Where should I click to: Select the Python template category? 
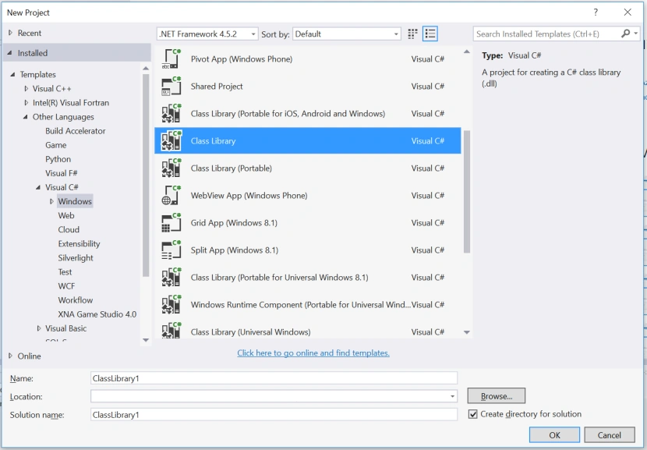[x=58, y=159]
